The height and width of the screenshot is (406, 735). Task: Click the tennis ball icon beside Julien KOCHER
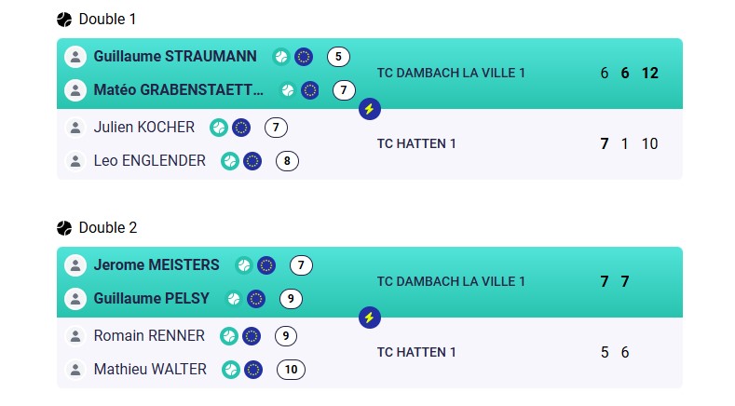(219, 128)
